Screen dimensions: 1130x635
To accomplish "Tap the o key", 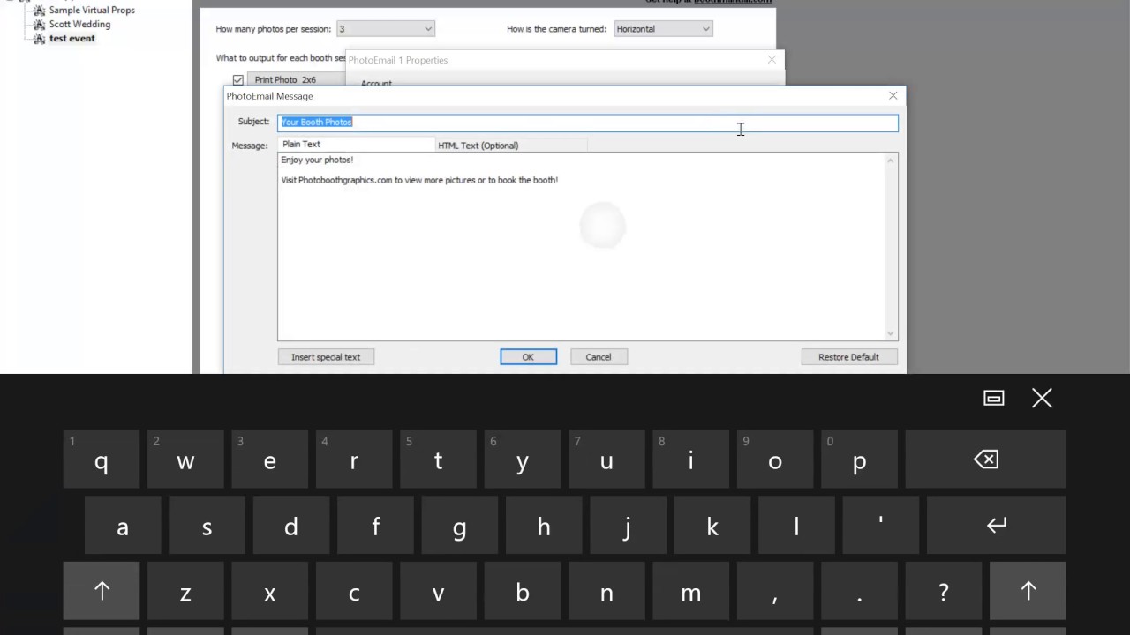I will pyautogui.click(x=775, y=459).
